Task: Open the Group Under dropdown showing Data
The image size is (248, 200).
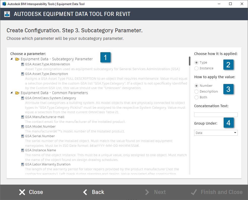Action: (216, 133)
